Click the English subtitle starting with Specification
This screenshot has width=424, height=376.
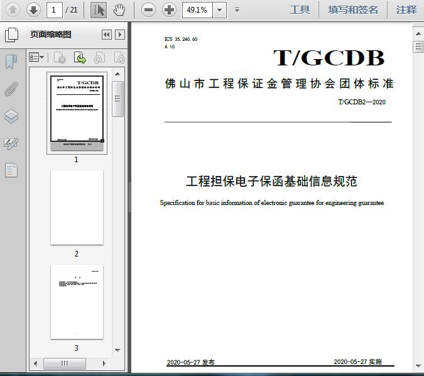pyautogui.click(x=272, y=203)
